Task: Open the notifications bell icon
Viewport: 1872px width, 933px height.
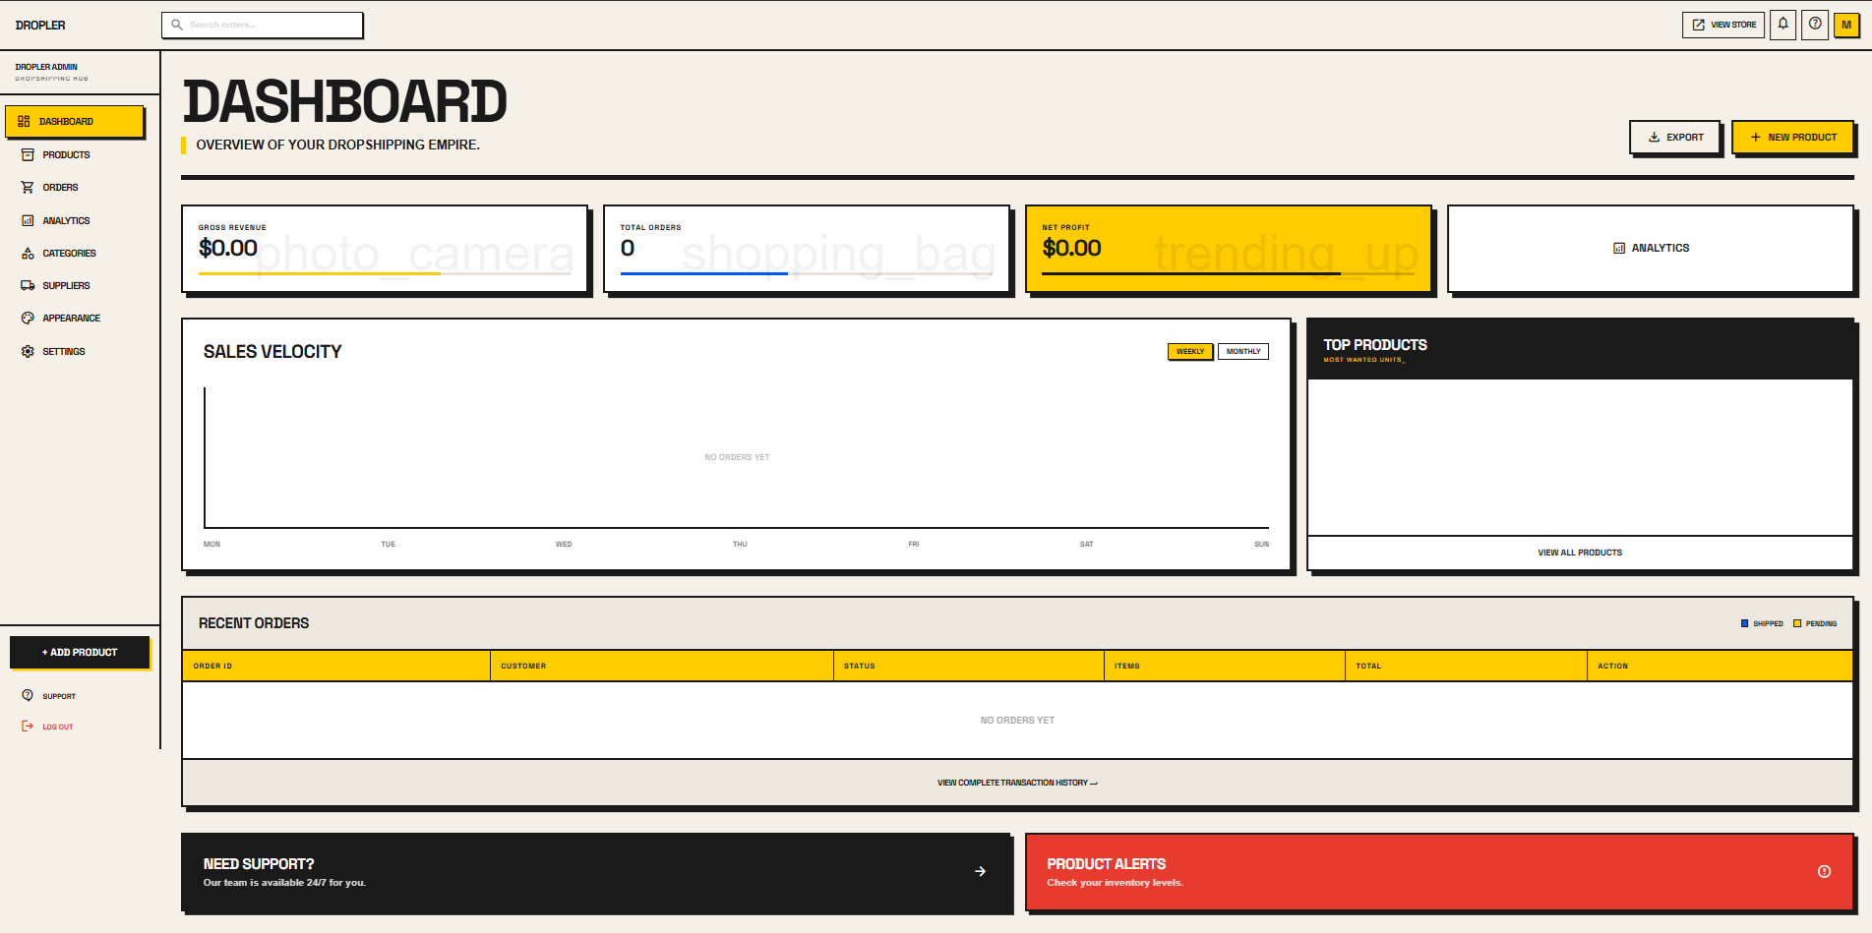Action: coord(1783,24)
